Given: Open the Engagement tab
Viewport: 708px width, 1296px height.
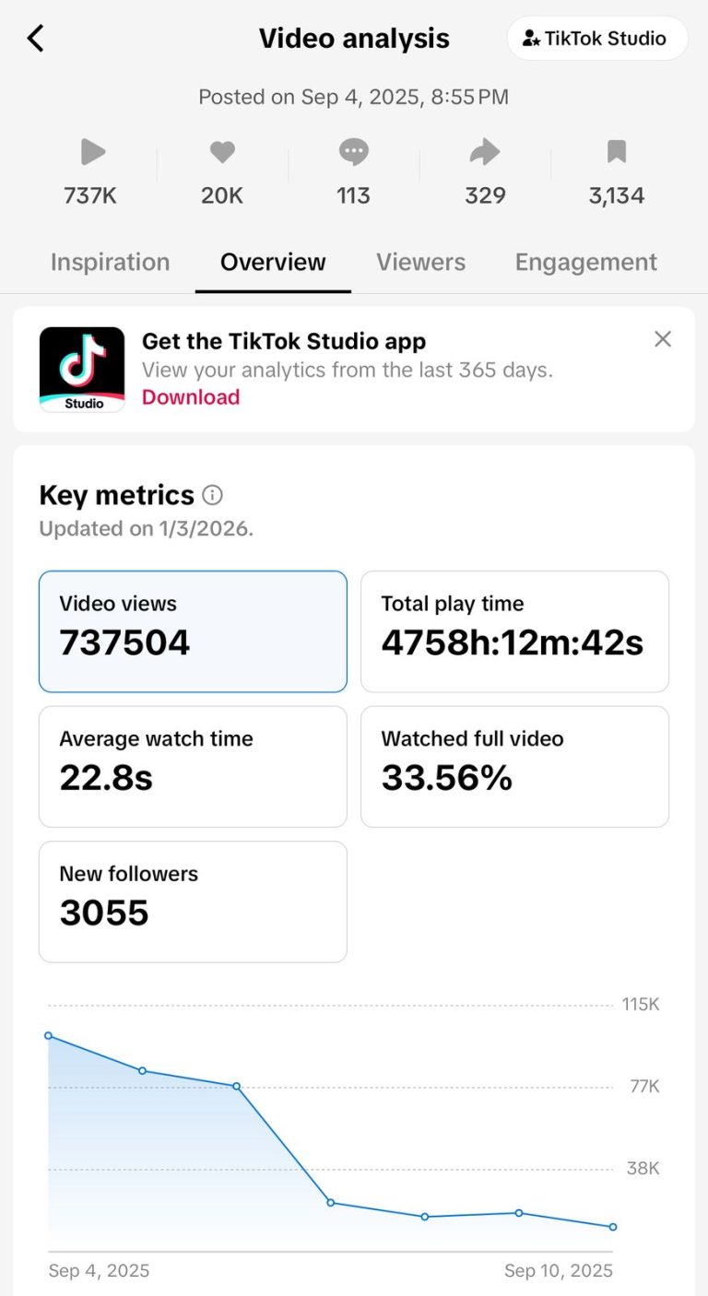Looking at the screenshot, I should 586,262.
